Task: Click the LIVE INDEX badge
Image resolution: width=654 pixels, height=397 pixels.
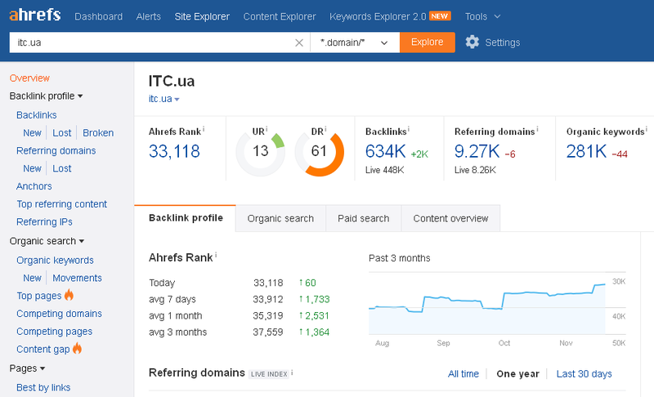Action: coord(269,374)
